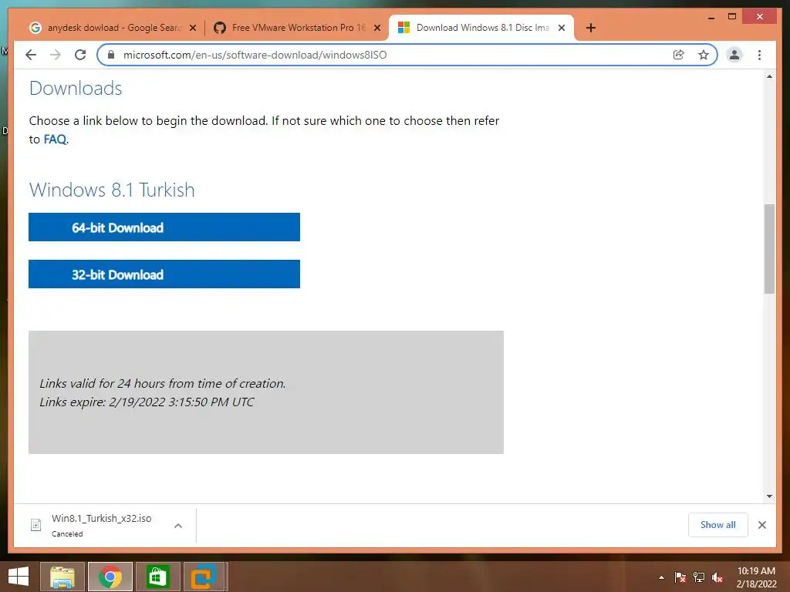The height and width of the screenshot is (592, 790).
Task: Open VMware Workstation taskbar icon
Action: coord(204,577)
